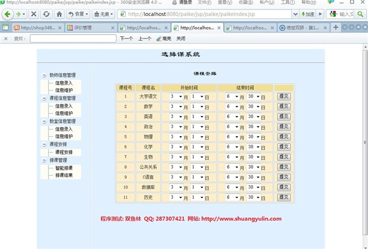Click the 加速 accelerate button
The height and width of the screenshot is (249, 368).
pyautogui.click(x=308, y=14)
